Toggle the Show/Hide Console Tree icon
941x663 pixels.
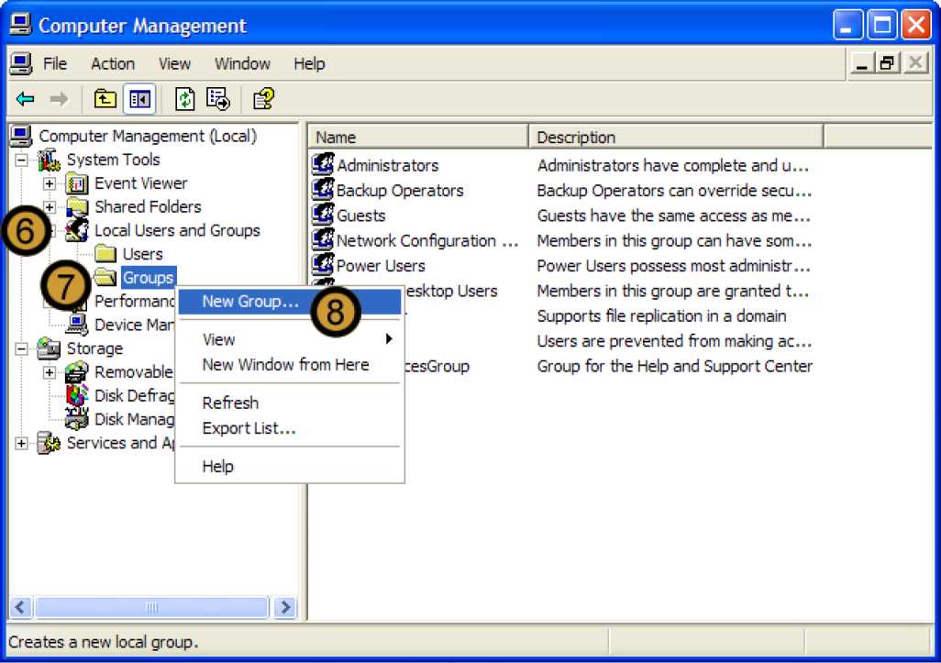click(x=139, y=98)
